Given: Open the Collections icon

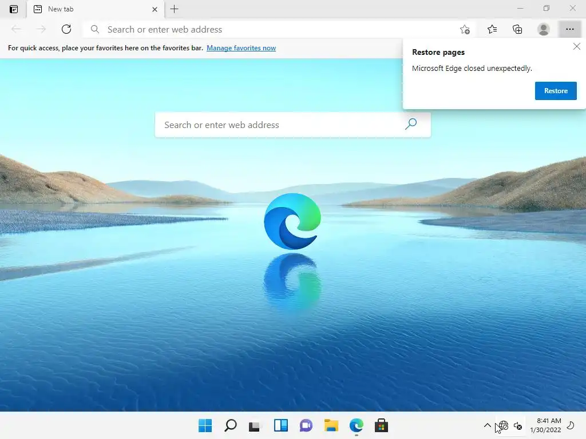Looking at the screenshot, I should click(x=517, y=29).
